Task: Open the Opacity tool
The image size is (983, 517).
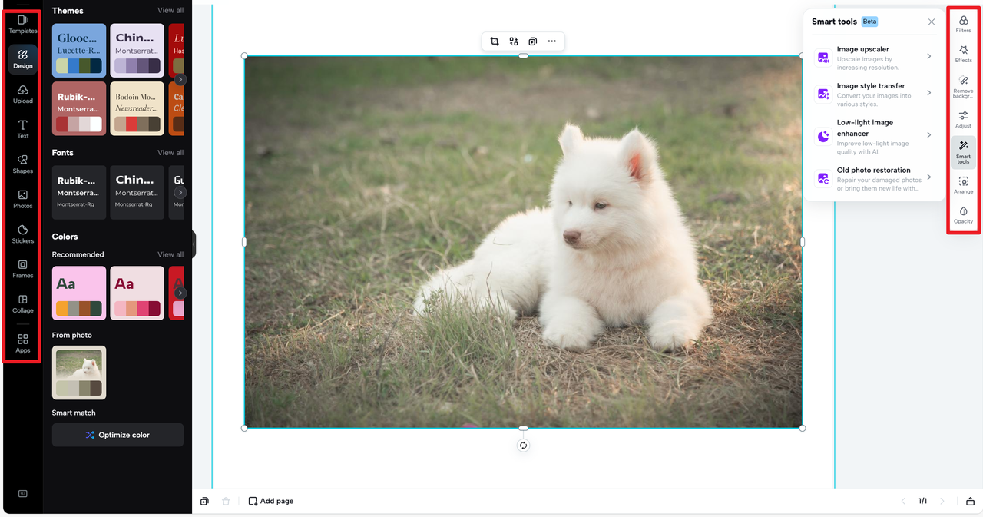Action: coord(963,214)
